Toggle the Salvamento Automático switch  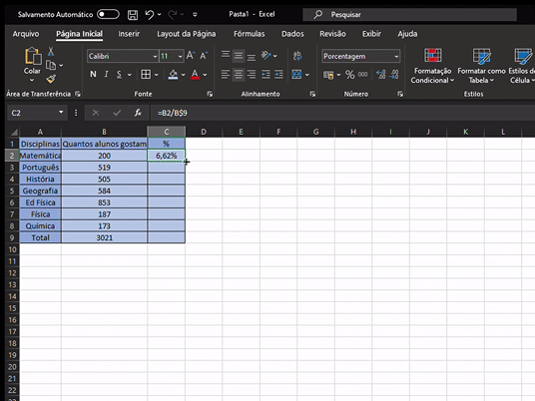pyautogui.click(x=108, y=14)
